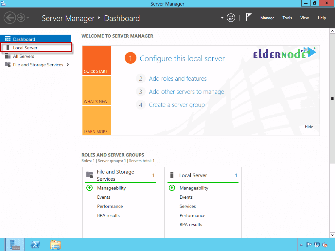Click the vertical scrollbar thumb

click(332, 99)
